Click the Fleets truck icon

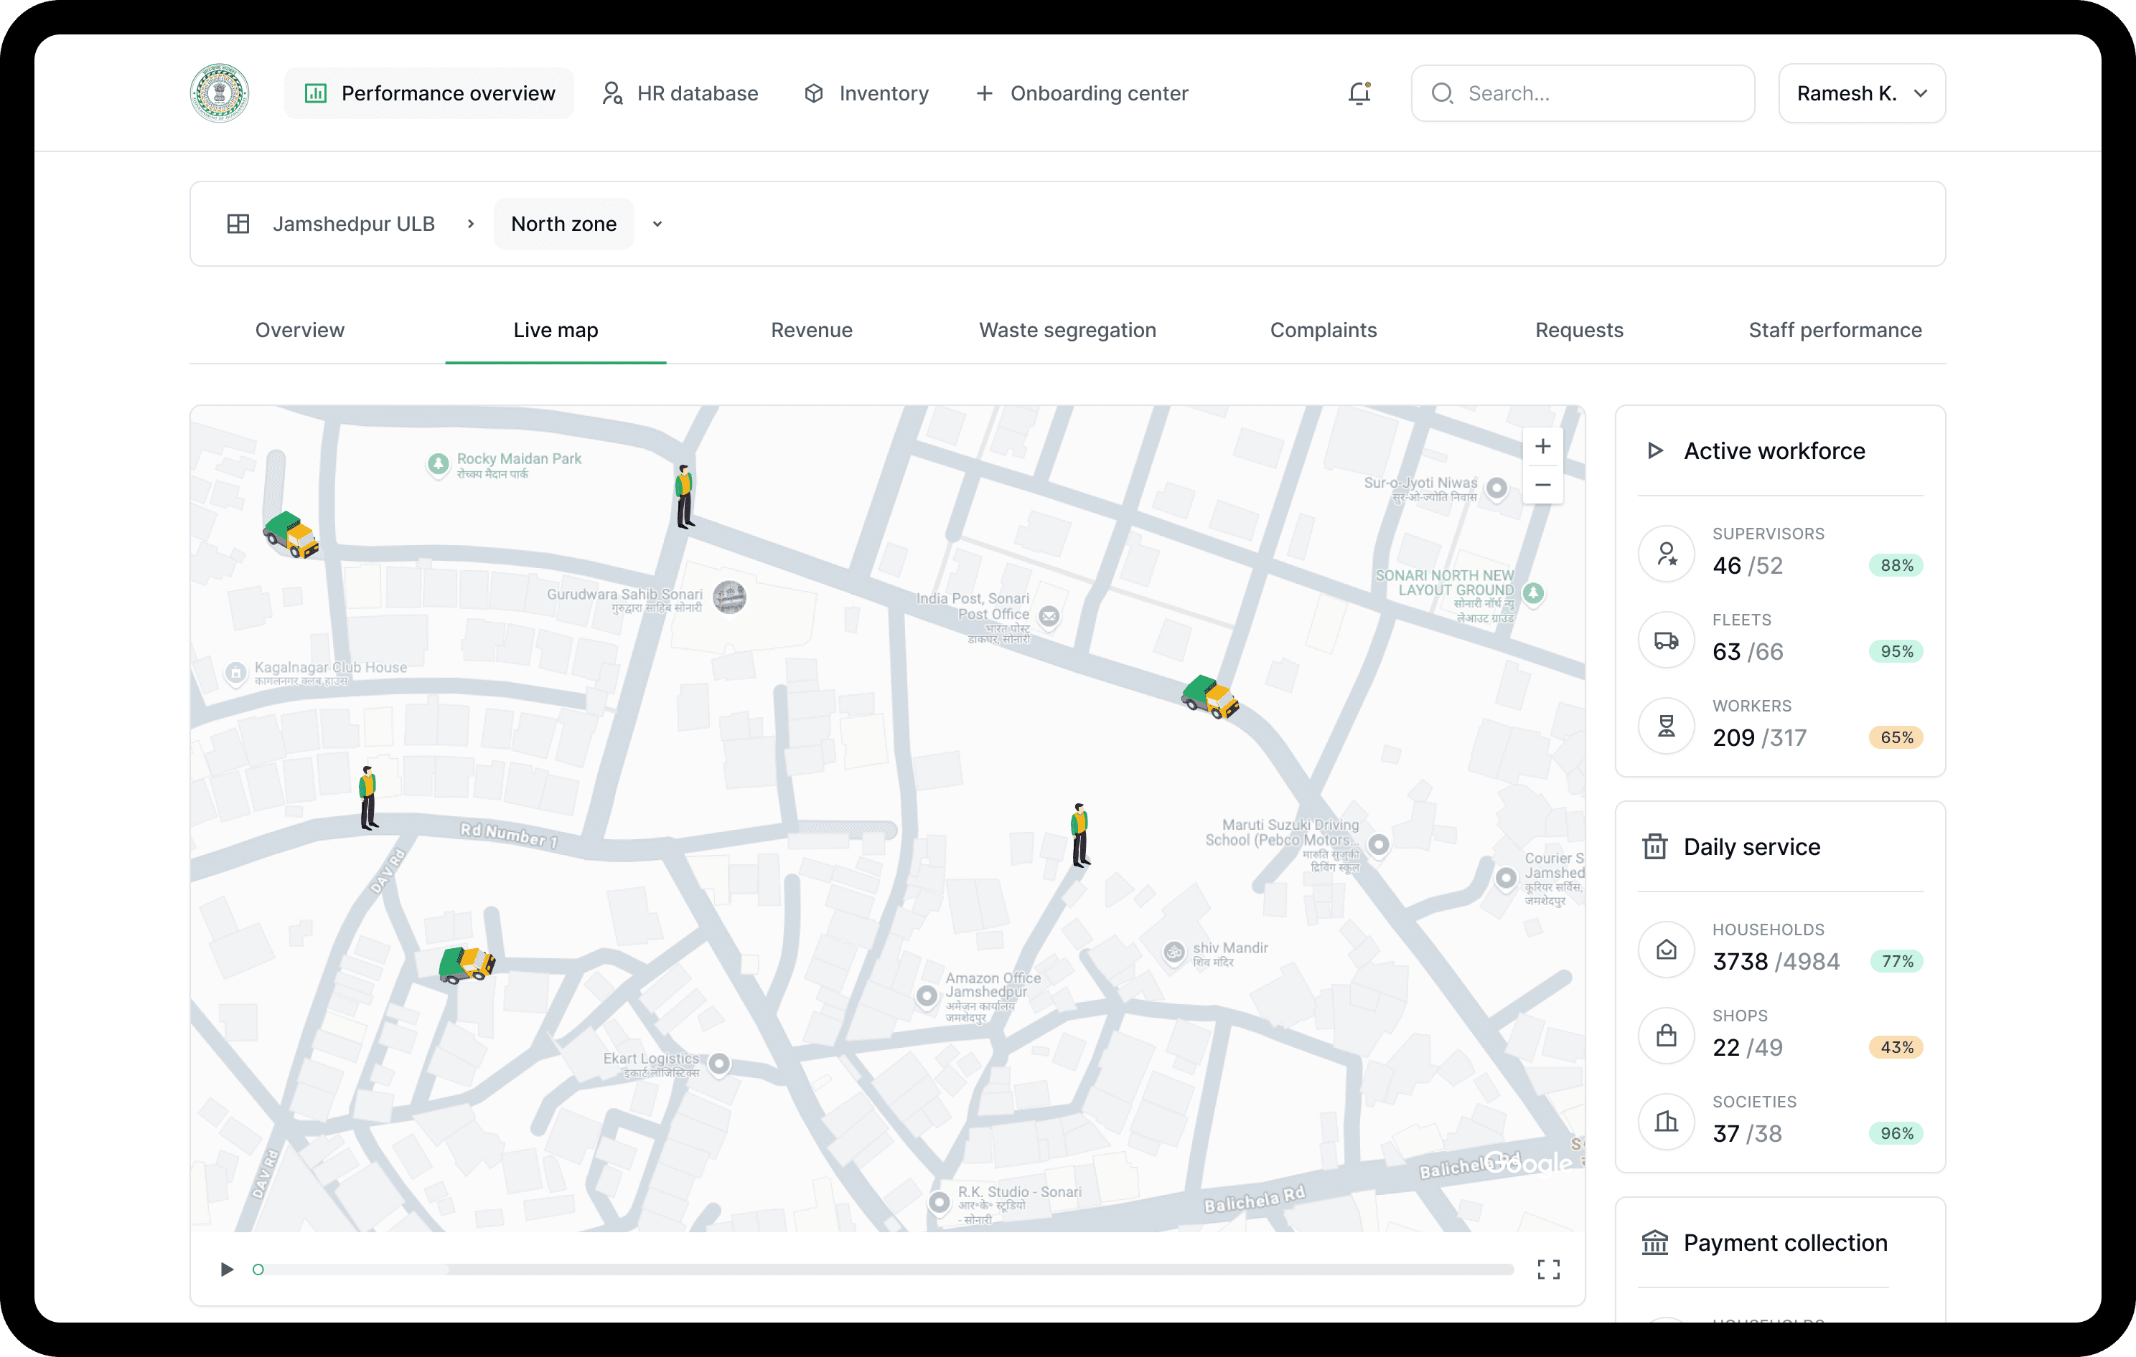coord(1666,640)
